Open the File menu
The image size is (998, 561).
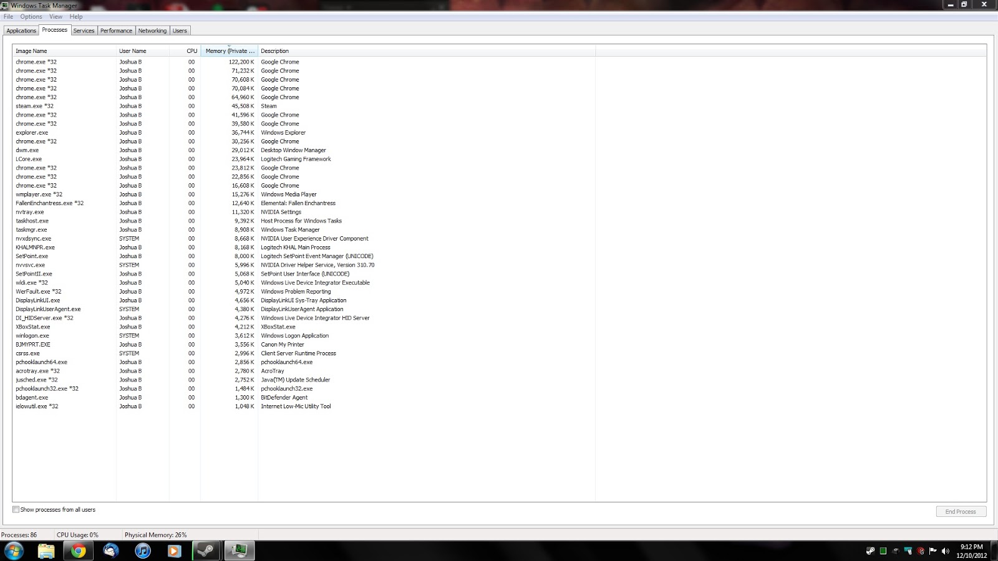coord(8,17)
